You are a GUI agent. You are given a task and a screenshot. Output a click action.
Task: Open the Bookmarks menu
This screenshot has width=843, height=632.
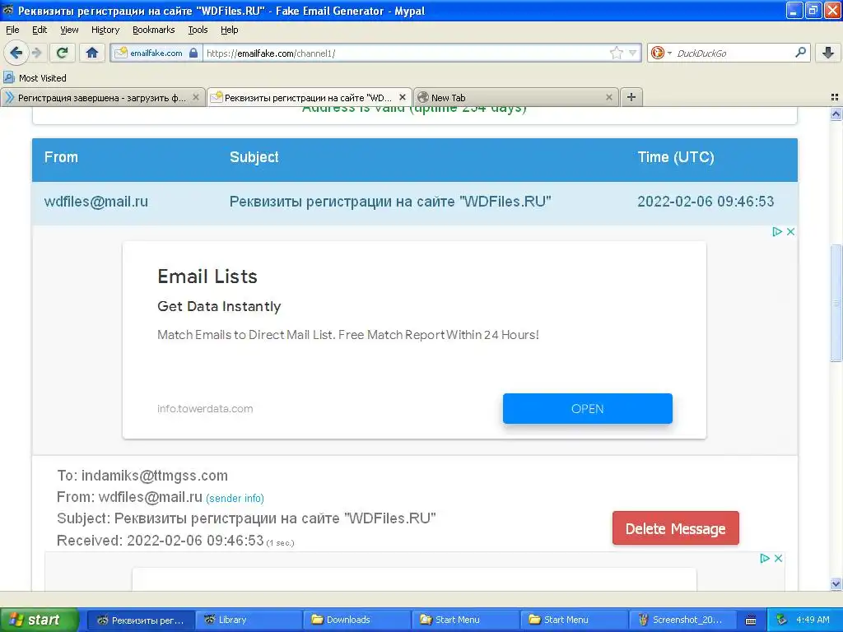pyautogui.click(x=154, y=30)
